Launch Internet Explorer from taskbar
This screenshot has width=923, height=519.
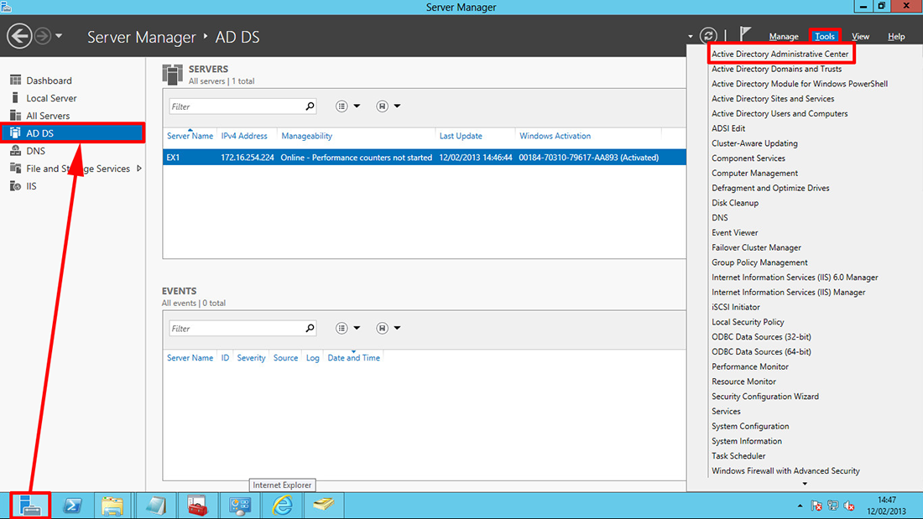point(283,506)
